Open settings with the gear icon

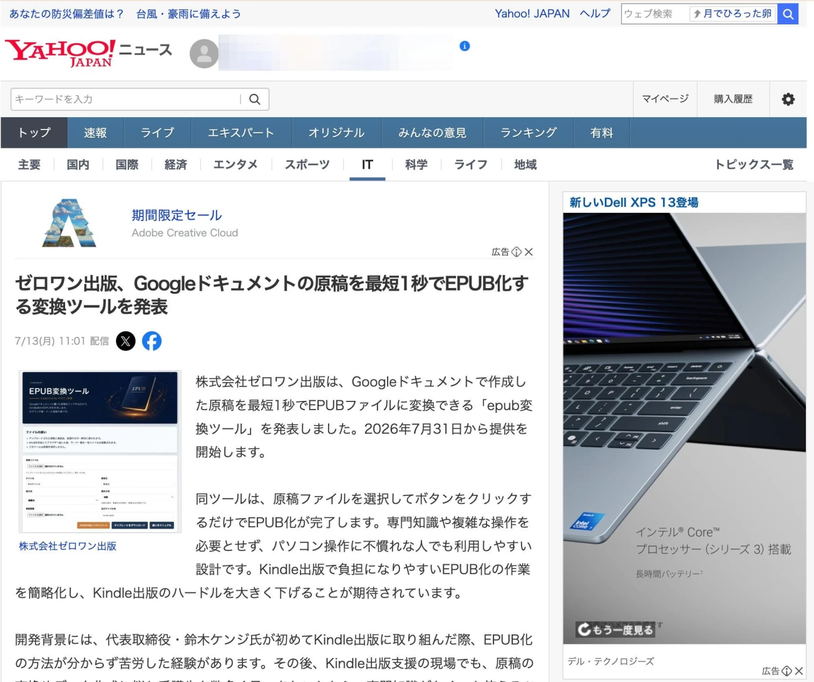pos(788,99)
